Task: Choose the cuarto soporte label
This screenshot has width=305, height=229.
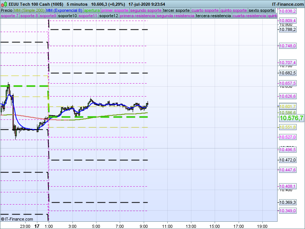Action: pos(205,11)
